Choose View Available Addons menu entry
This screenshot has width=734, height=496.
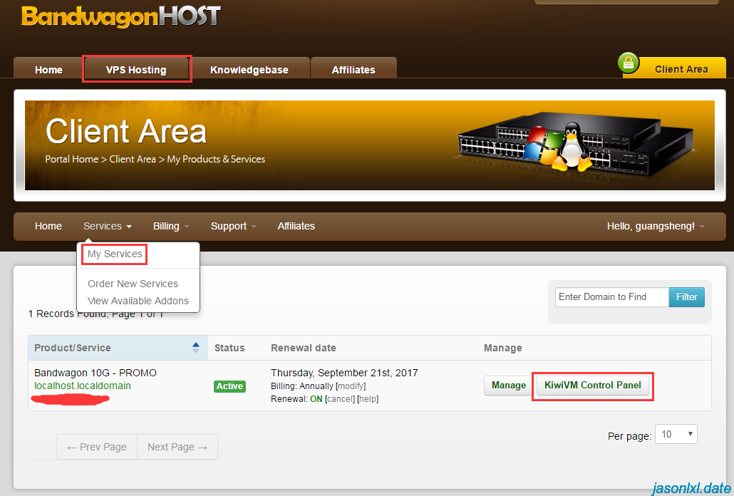coord(138,301)
